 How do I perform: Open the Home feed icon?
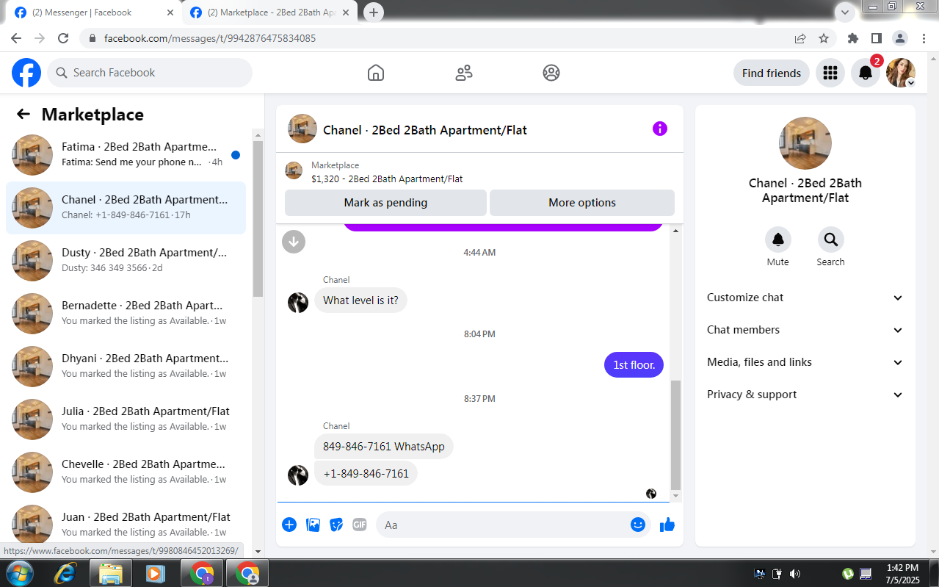coord(376,73)
